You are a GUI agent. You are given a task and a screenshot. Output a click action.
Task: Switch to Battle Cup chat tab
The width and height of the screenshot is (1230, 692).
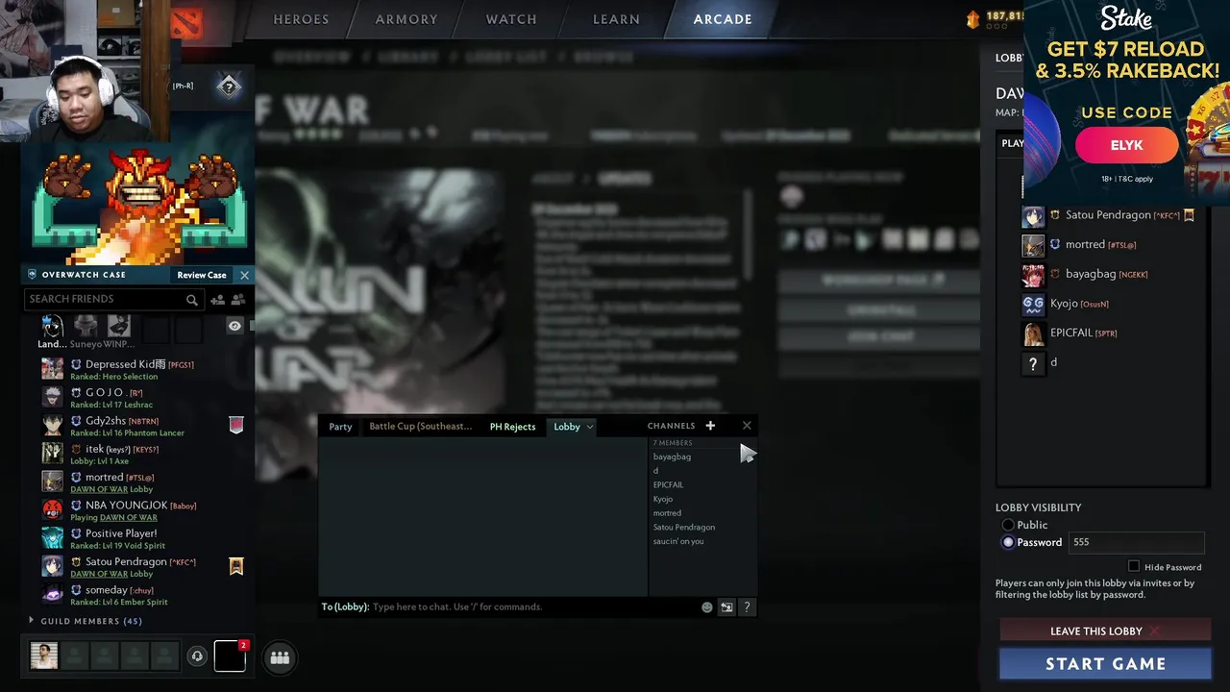421,427
